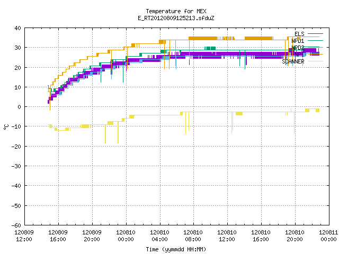Image resolution: width=339 pixels, height=254 pixels.
Task: Click the y-axis label -40
Action: (16, 186)
